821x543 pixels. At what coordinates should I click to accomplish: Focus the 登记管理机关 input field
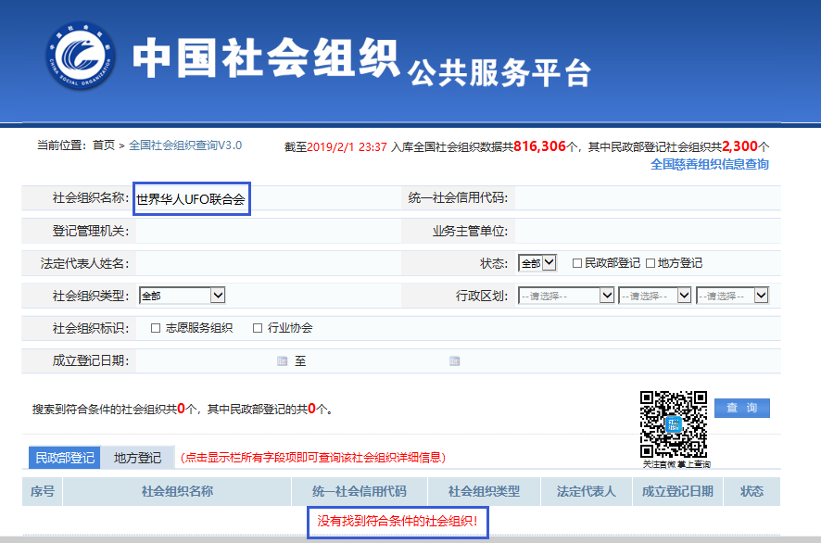point(268,231)
